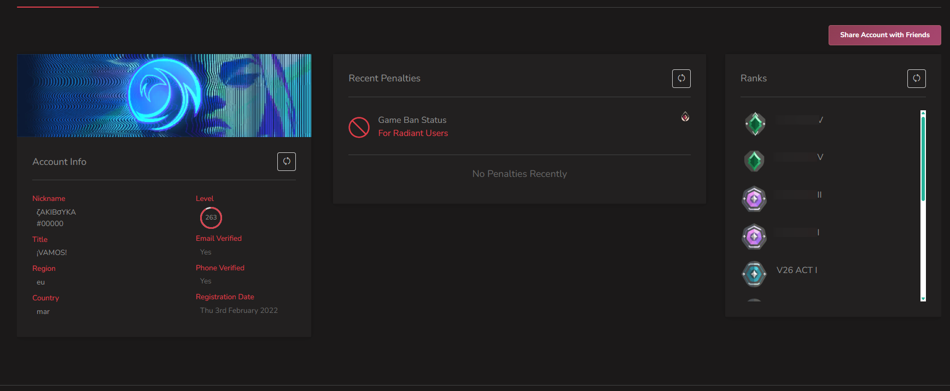Click the Radiant badge icon in the penalties row
The width and height of the screenshot is (950, 391).
[x=685, y=116]
